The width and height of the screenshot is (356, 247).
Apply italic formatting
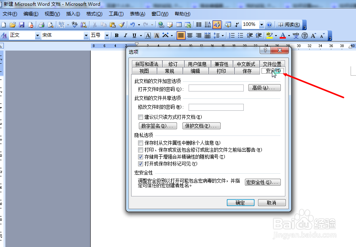point(125,36)
